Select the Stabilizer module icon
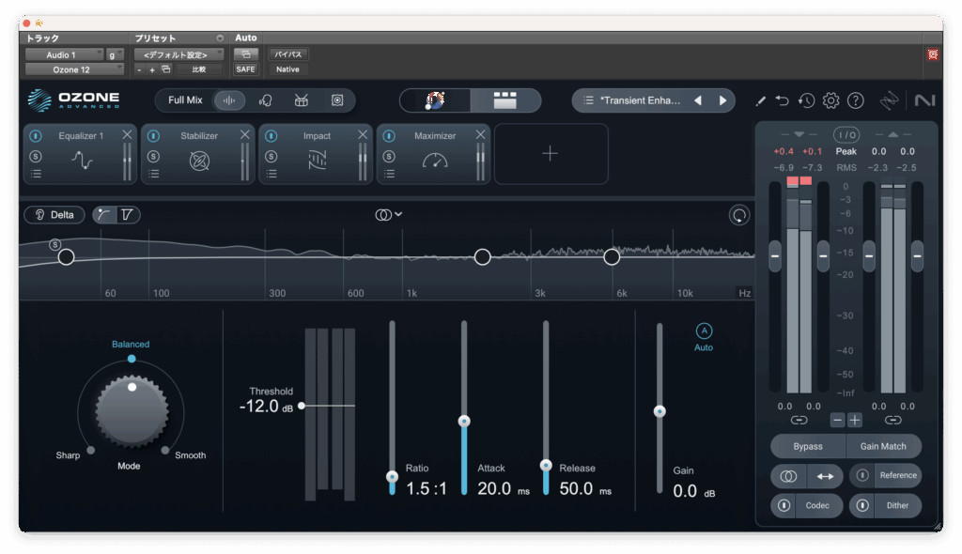 199,161
